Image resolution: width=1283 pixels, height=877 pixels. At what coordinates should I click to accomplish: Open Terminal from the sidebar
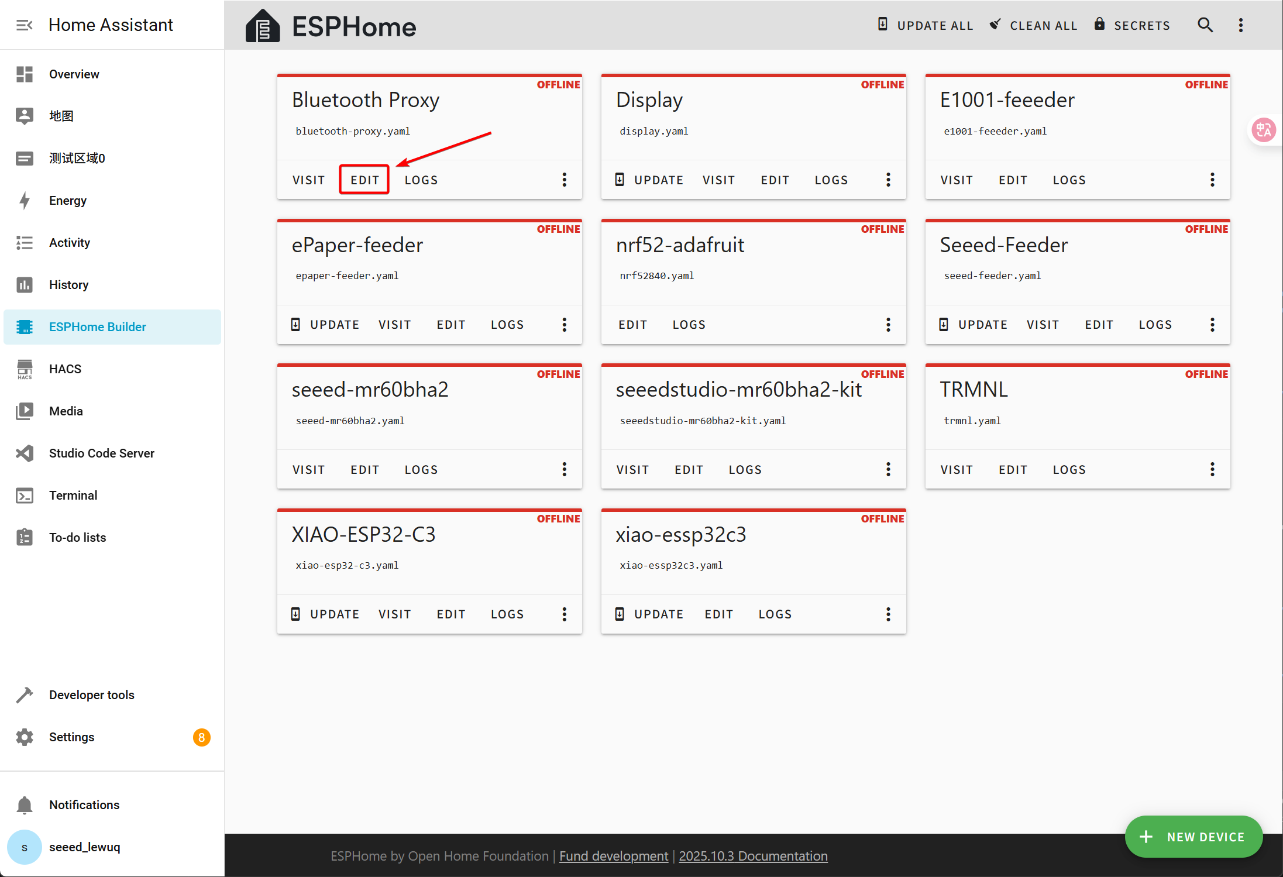73,496
